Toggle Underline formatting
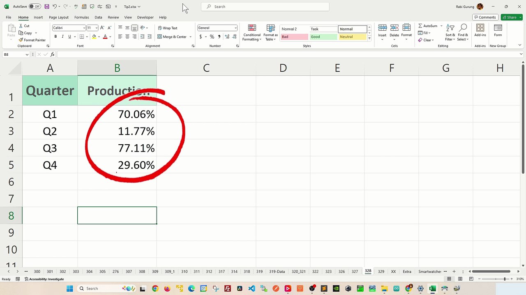Viewport: 526px width, 295px height. point(69,36)
